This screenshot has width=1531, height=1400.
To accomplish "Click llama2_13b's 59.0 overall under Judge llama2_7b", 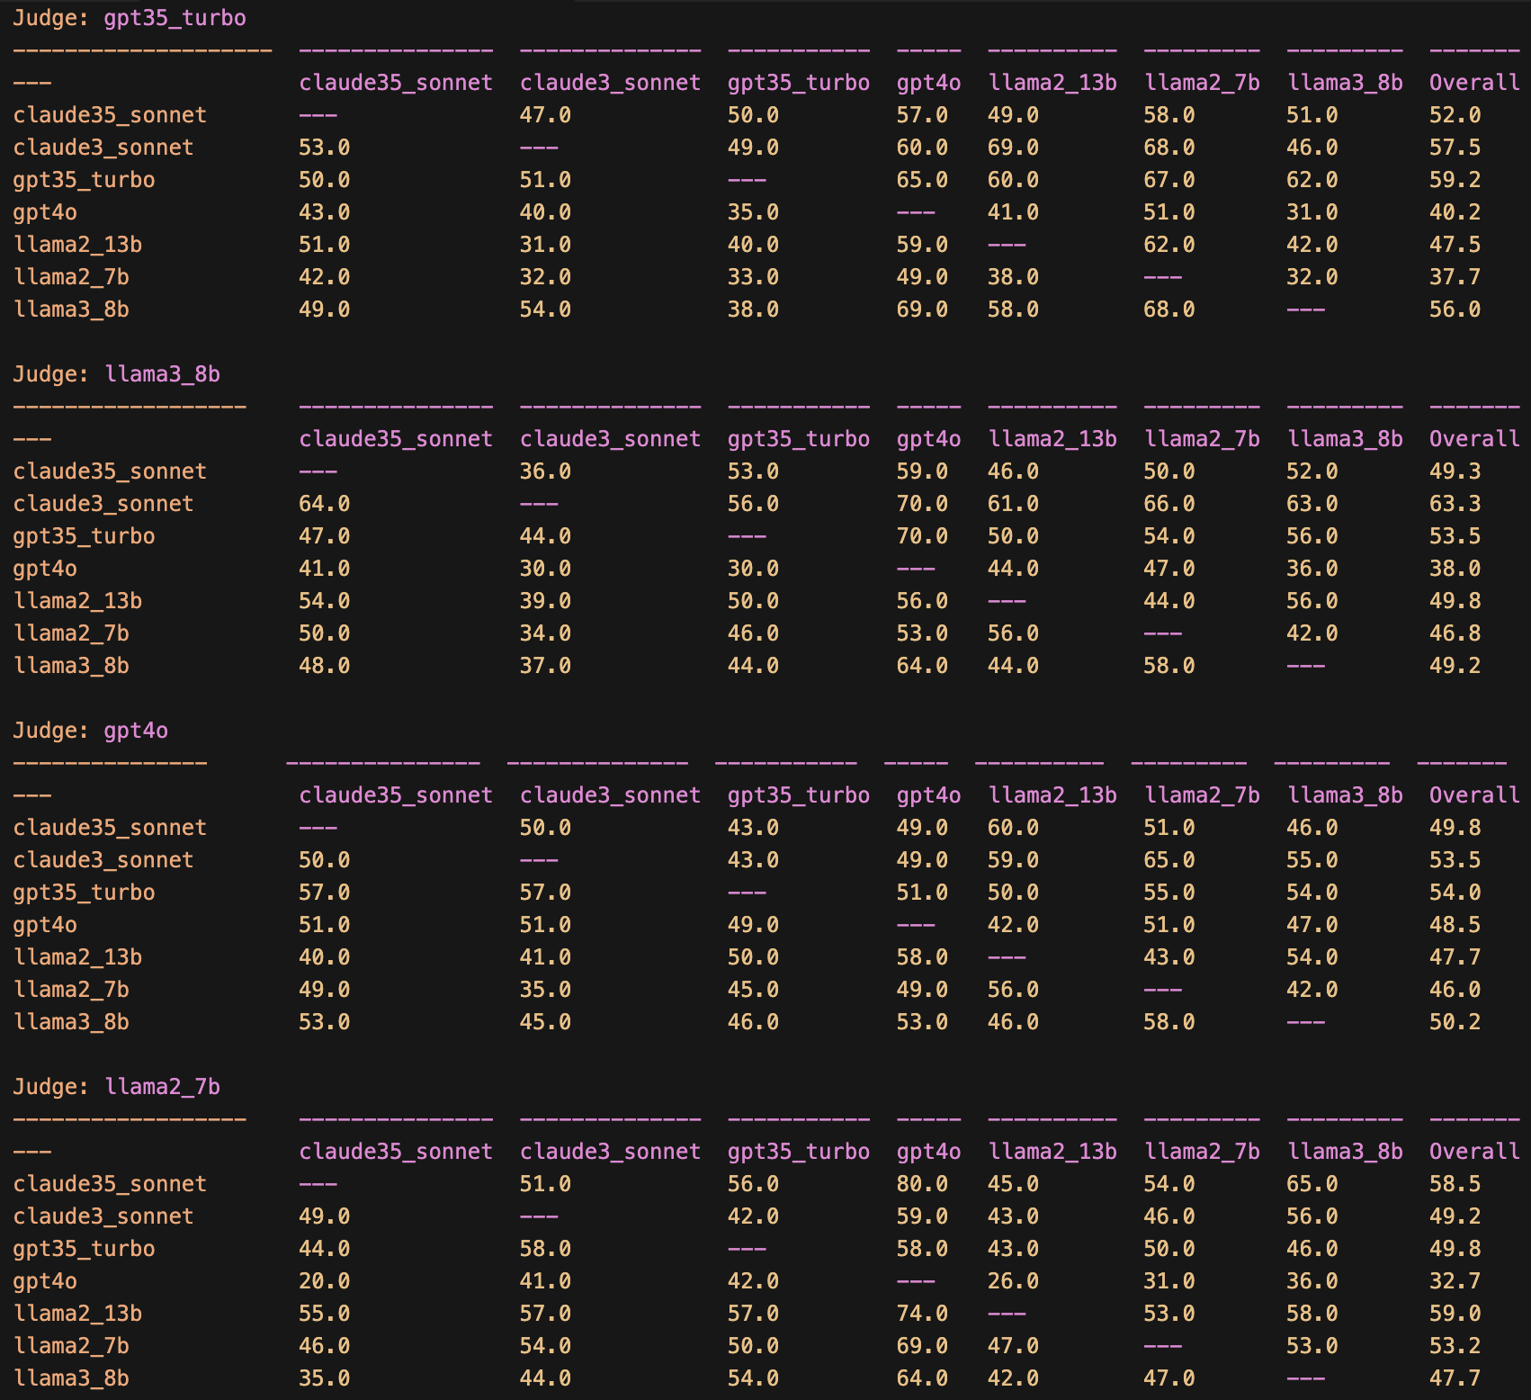I will (1455, 1314).
